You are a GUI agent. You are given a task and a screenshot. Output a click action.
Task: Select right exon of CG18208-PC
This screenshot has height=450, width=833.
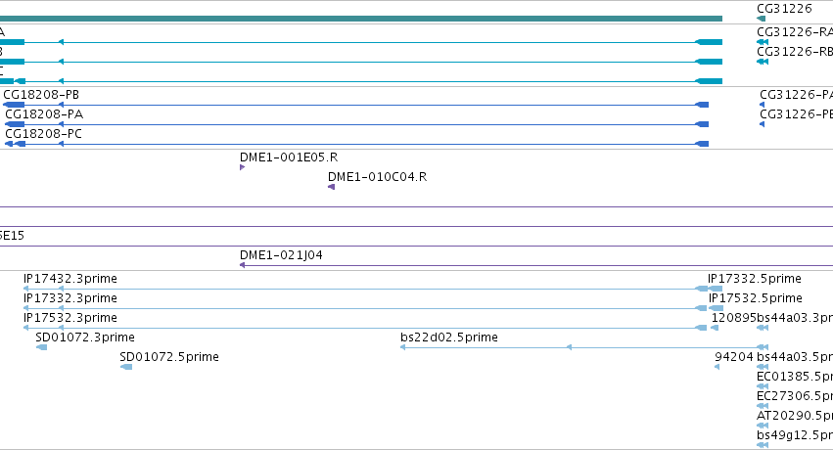(702, 144)
